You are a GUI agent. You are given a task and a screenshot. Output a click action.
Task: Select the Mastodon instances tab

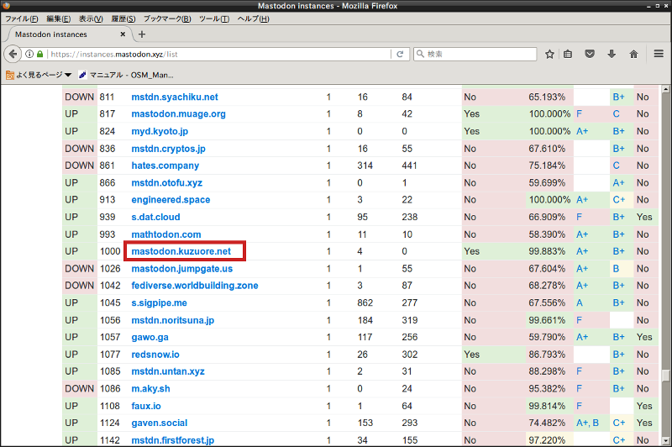69,34
